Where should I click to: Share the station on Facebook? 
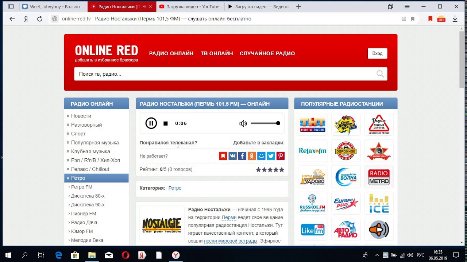[242, 156]
